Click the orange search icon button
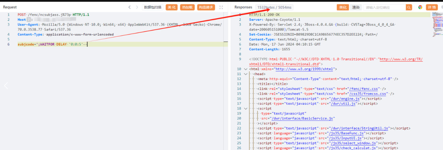Screen dimensions: 443x150 (409, 8)
